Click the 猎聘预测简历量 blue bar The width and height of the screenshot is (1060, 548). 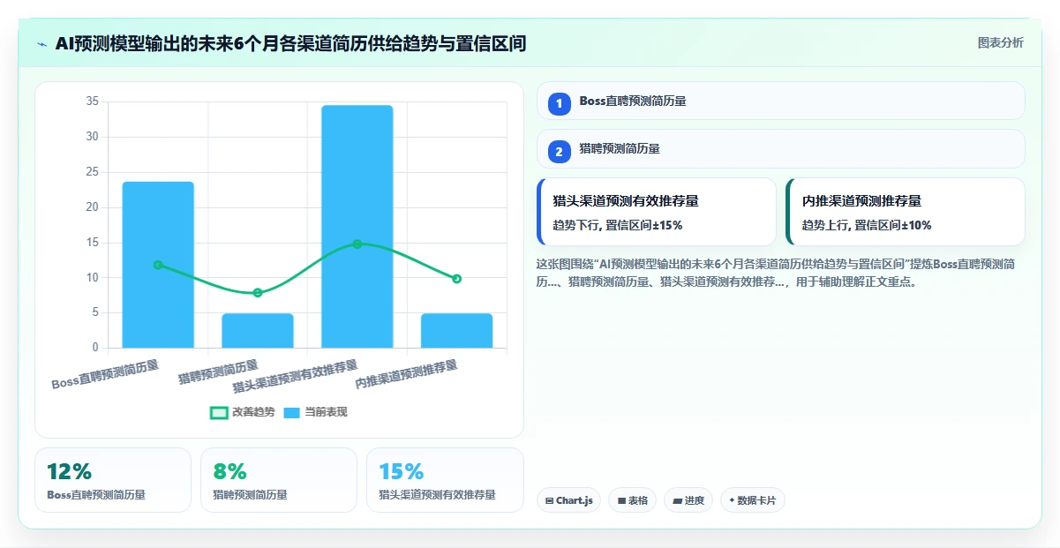click(258, 331)
